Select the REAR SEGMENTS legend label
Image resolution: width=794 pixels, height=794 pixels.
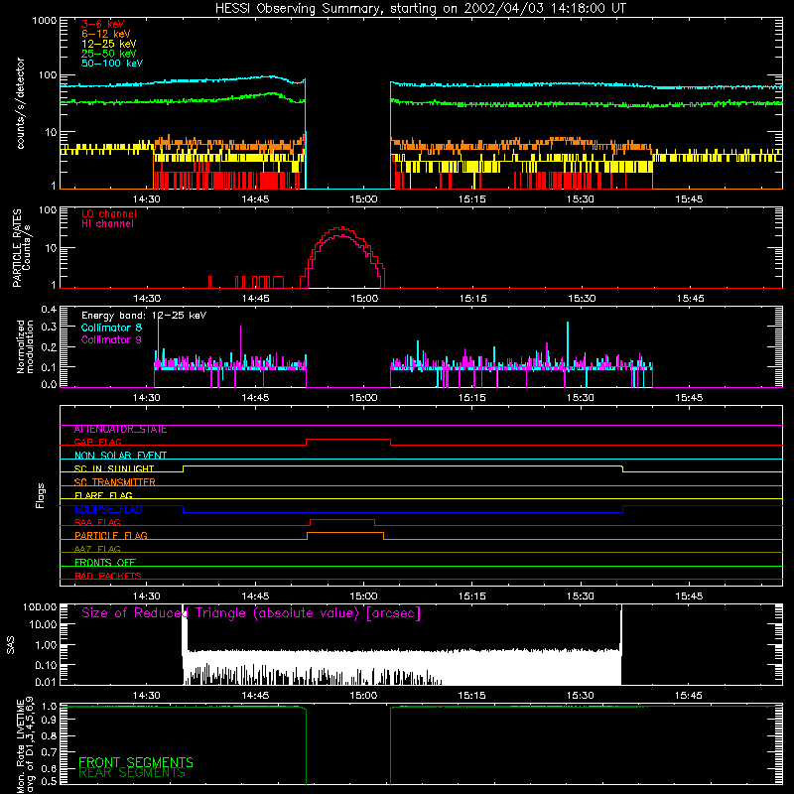click(132, 773)
